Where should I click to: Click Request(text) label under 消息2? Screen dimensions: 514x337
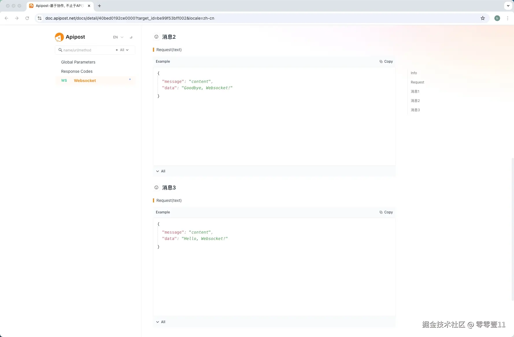pyautogui.click(x=169, y=50)
